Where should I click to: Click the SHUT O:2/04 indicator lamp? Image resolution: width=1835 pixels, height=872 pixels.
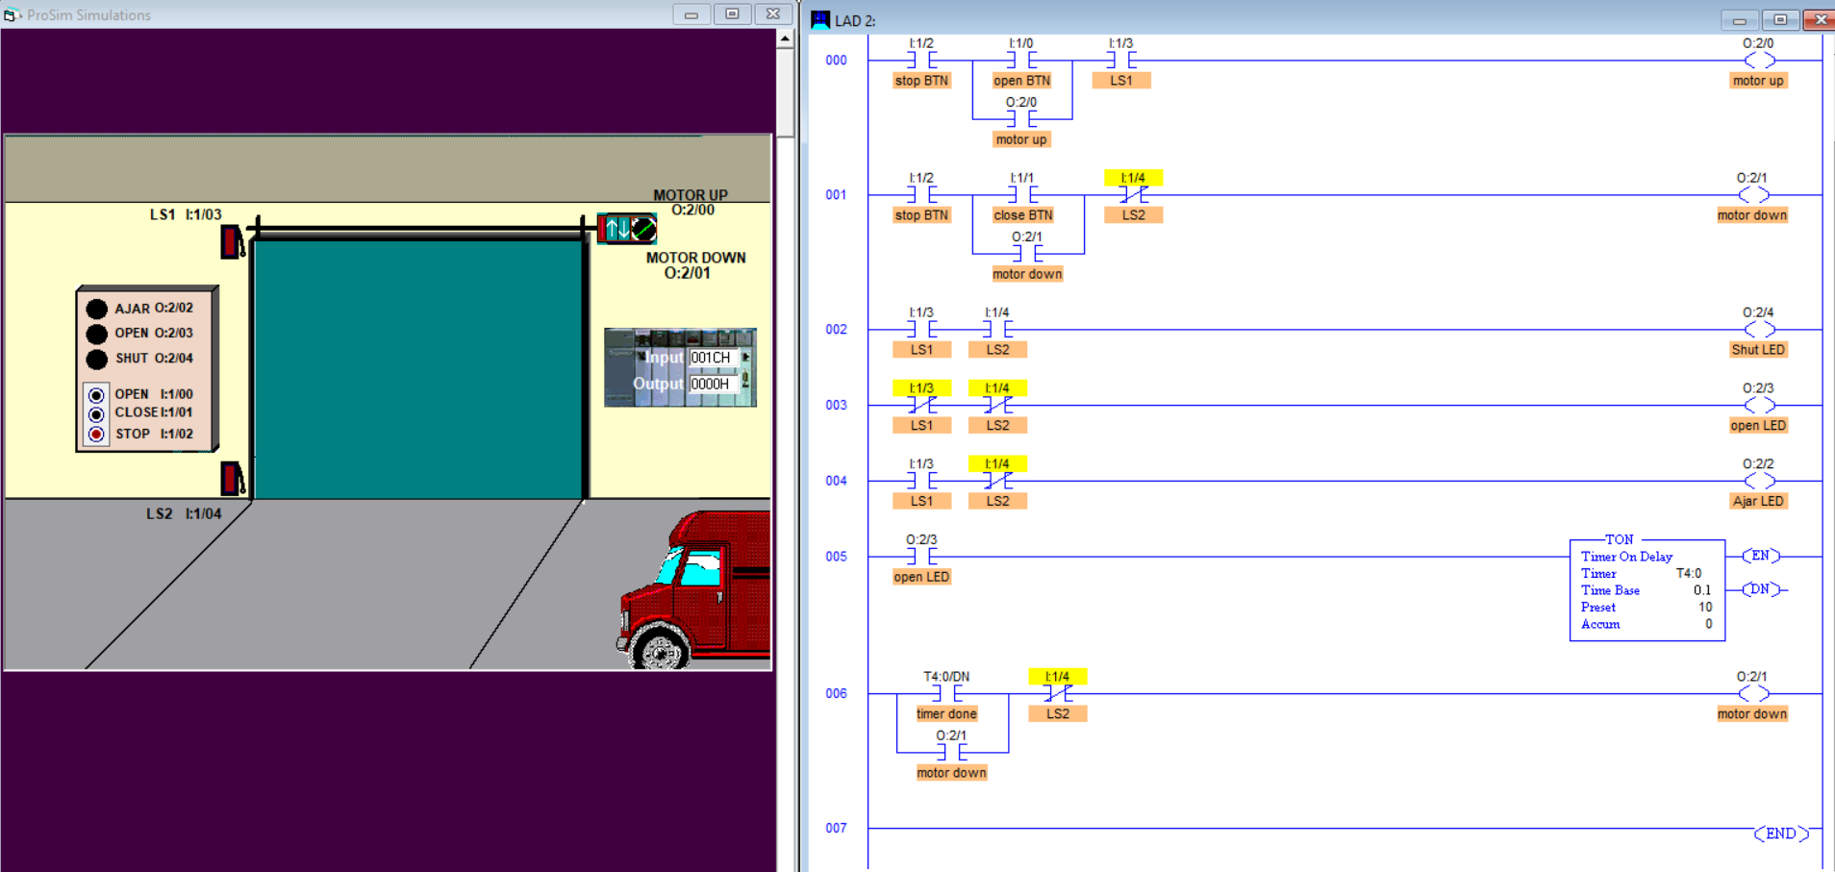click(x=97, y=359)
